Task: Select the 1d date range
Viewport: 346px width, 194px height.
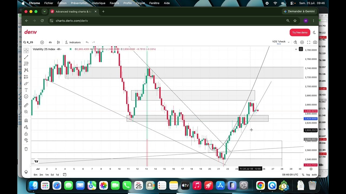Action: point(57,175)
